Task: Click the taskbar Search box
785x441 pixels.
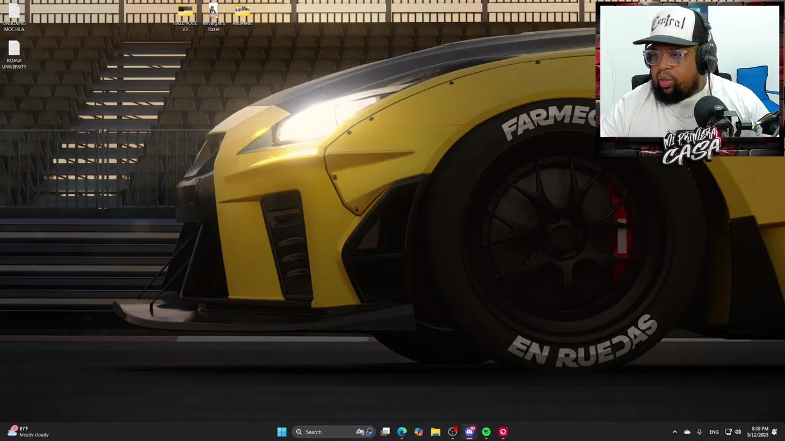Action: (333, 432)
